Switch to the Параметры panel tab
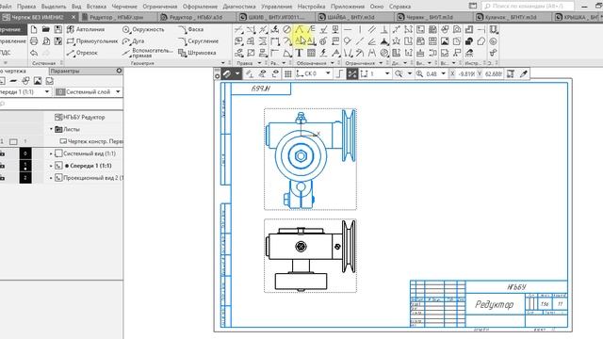This screenshot has height=339, width=603. tap(65, 72)
